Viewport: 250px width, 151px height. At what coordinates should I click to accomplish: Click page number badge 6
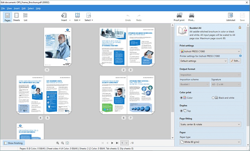tap(123, 118)
